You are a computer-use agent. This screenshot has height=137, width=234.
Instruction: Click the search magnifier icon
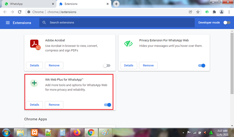click(x=44, y=23)
